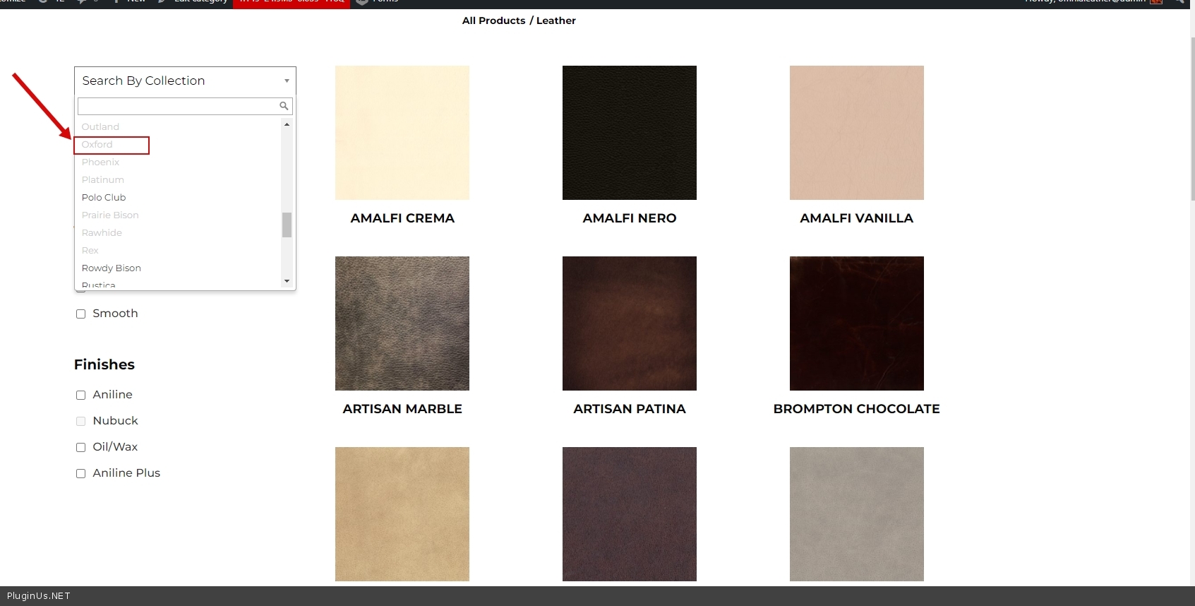Screen dimensions: 1195x606
Task: Click Artisan Patina swatch image
Action: click(629, 323)
